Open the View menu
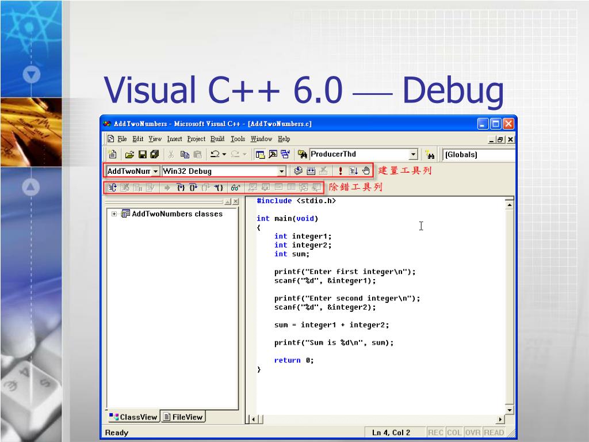Screen dimensions: 589x442 point(155,139)
